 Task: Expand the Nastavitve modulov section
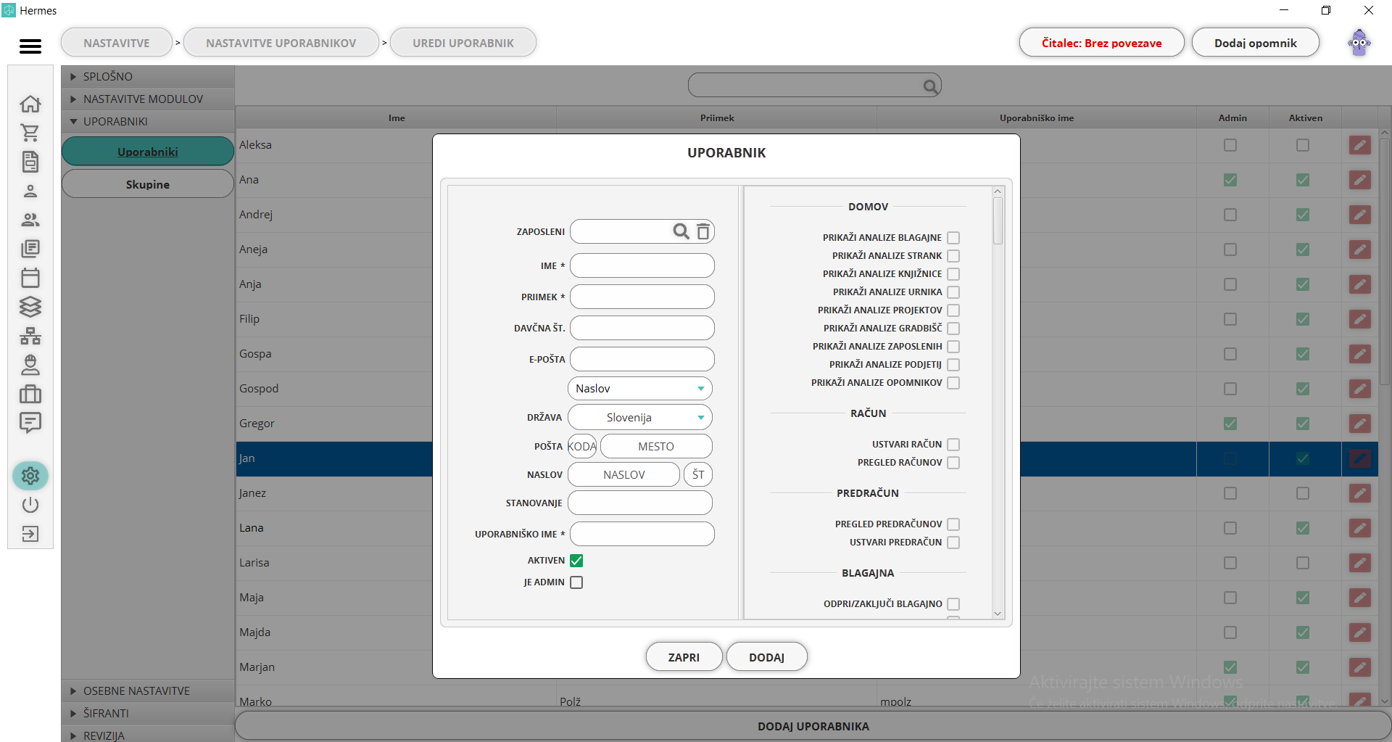click(148, 99)
